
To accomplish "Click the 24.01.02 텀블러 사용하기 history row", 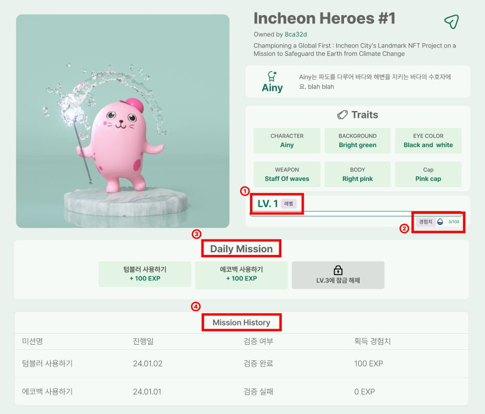I will [x=241, y=363].
